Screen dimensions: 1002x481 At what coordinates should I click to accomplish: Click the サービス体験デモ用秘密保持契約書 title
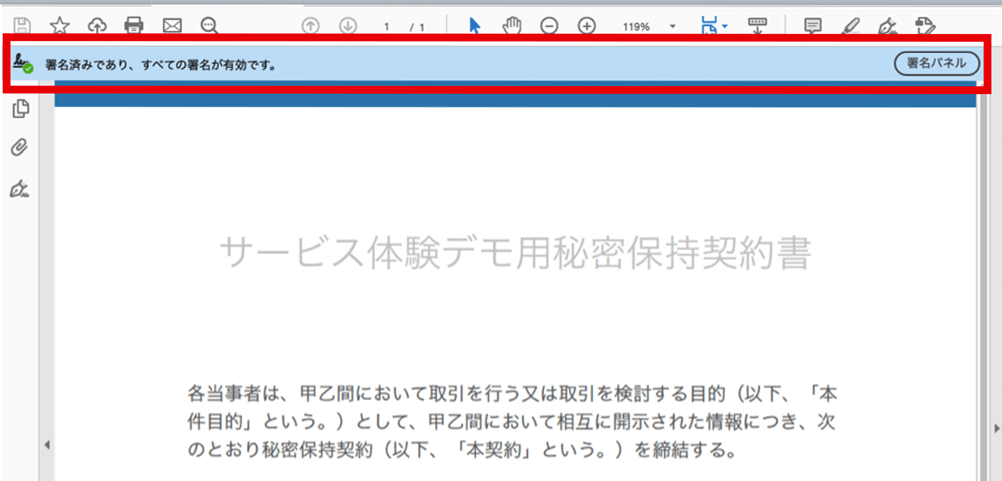pyautogui.click(x=515, y=253)
